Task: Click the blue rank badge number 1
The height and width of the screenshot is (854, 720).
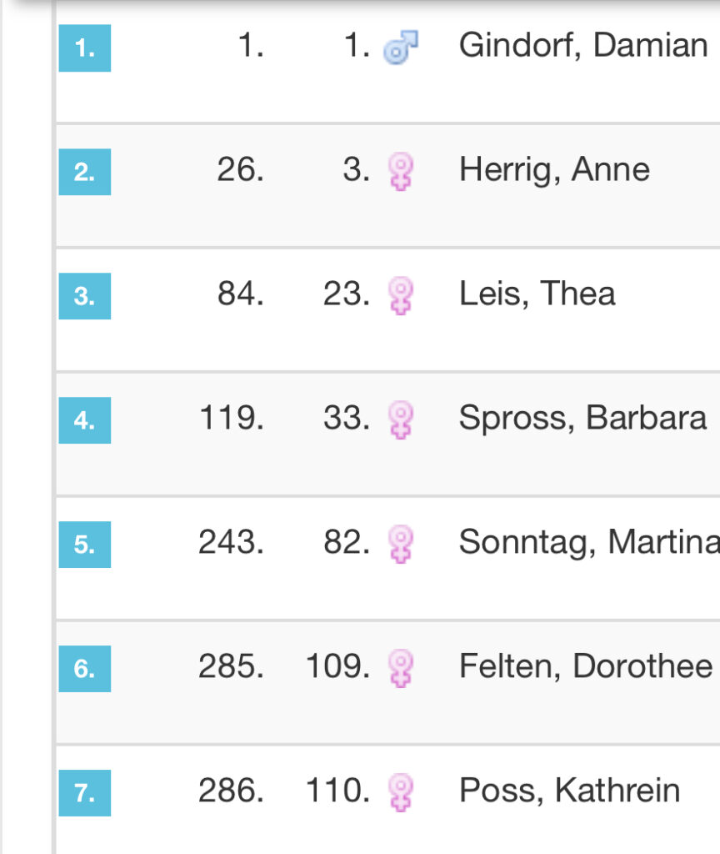Action: [x=84, y=48]
